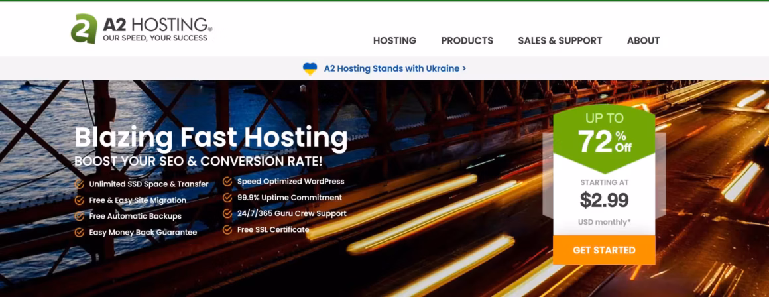This screenshot has height=297, width=769.
Task: Click 24/7/365 Guru Crew Support text
Action: (x=292, y=213)
